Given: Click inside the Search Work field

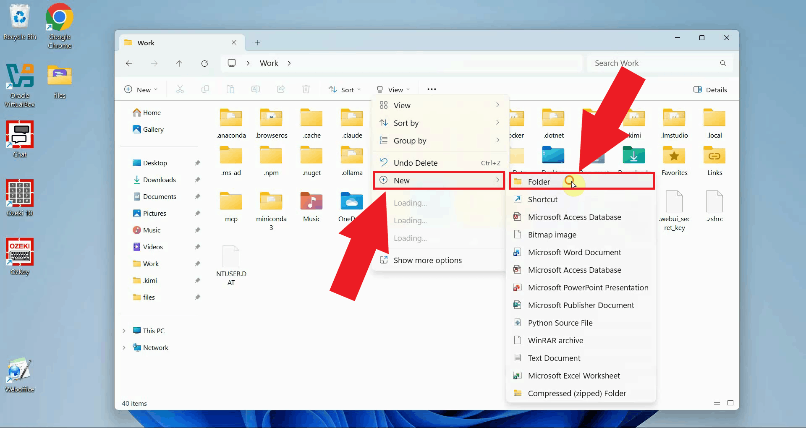Looking at the screenshot, I should click(x=651, y=63).
